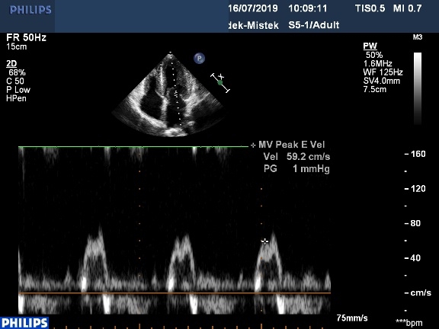Click the S5-1/Adult transducer preset label
439x329 pixels.
313,25
